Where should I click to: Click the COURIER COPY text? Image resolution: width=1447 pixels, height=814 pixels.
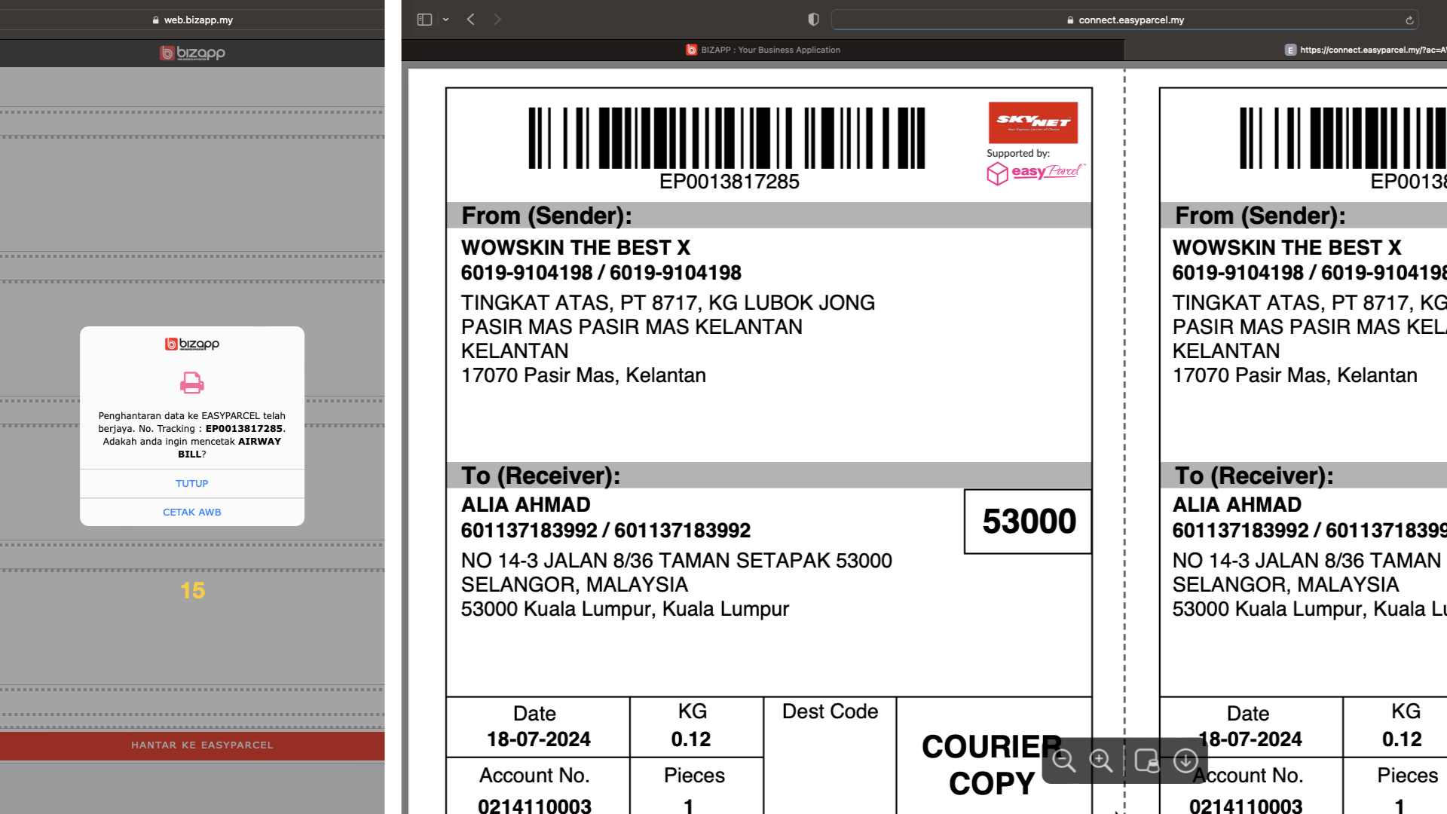pos(992,765)
